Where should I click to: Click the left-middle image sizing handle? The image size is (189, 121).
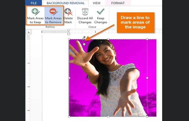(69, 78)
